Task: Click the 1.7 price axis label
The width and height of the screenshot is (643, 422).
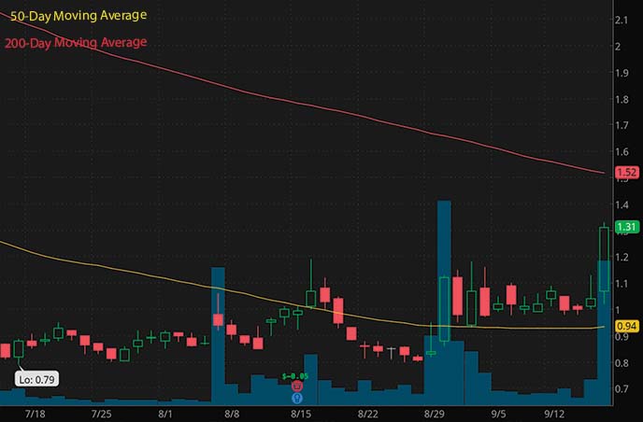Action: pos(622,125)
